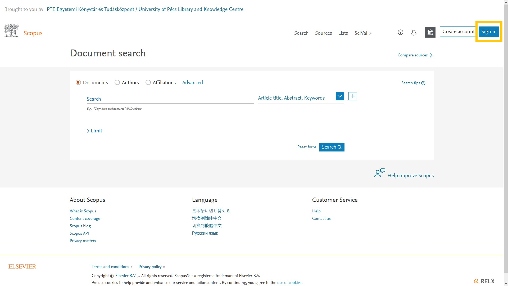Open the notifications bell icon
The image size is (508, 286).
click(414, 33)
